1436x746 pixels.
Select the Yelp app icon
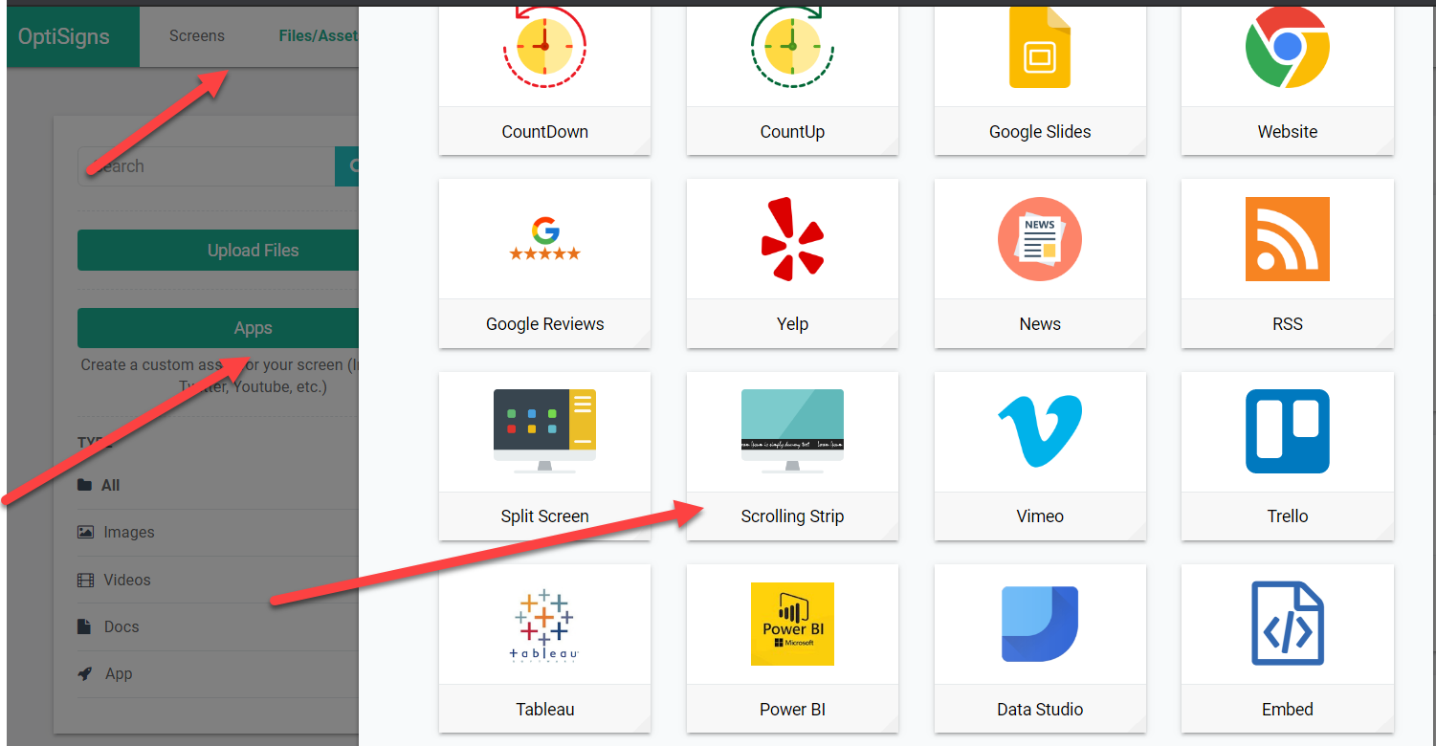point(792,240)
